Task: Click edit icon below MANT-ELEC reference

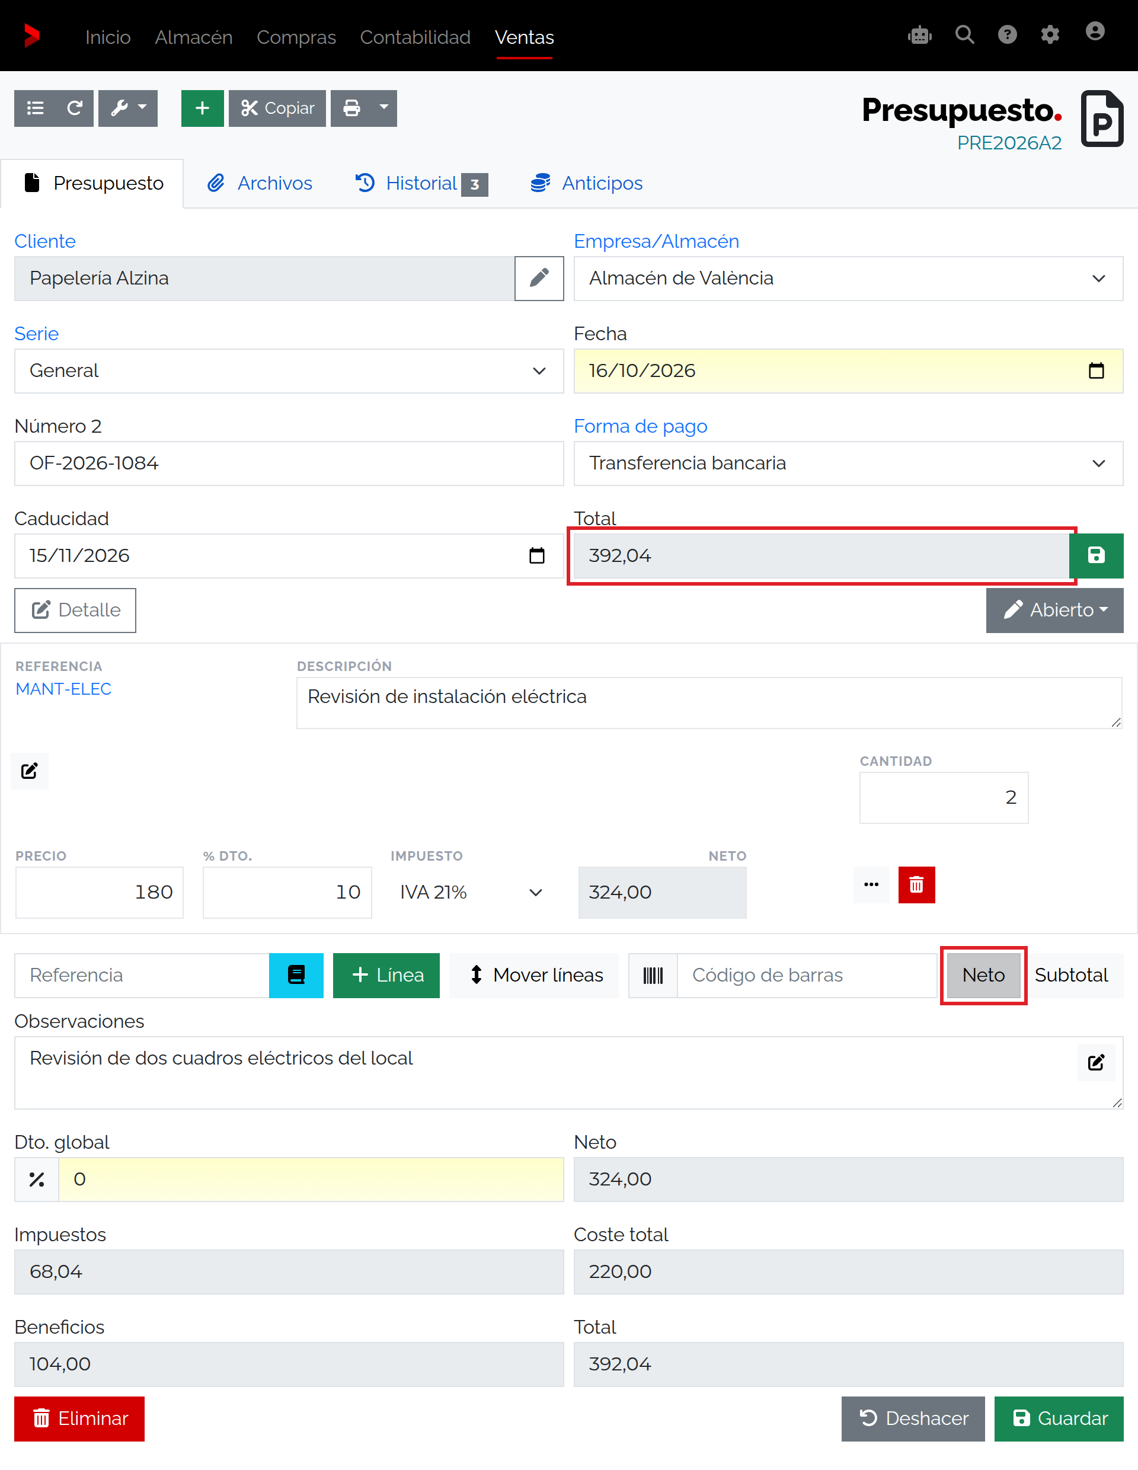Action: (x=30, y=771)
